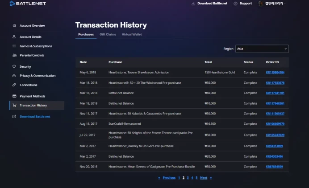Viewport: 309px width, 188px height.
Task: Open order KR87854599
Action: coord(274,167)
